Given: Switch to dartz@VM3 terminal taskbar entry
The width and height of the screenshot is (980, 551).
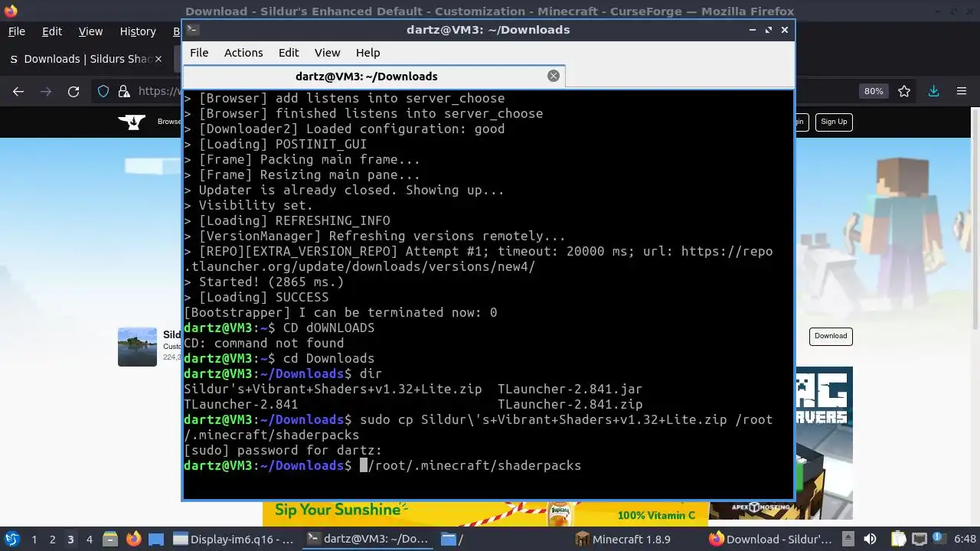Looking at the screenshot, I should pyautogui.click(x=369, y=539).
